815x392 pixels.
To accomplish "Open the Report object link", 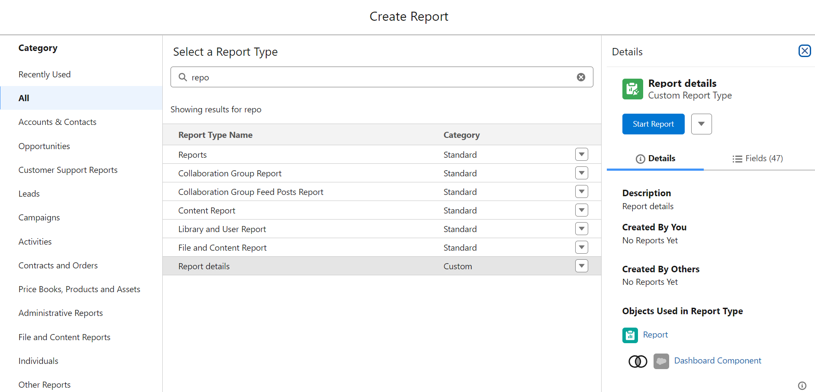I will click(655, 335).
